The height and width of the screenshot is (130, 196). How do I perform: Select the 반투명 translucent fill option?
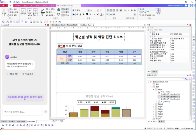click(x=65, y=12)
